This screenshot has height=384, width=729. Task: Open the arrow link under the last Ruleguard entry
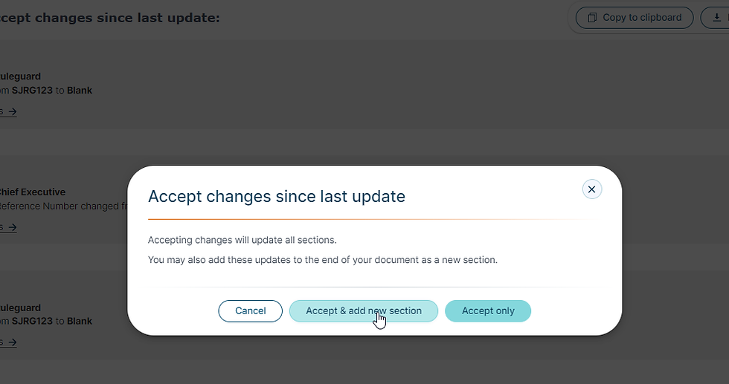click(x=8, y=342)
